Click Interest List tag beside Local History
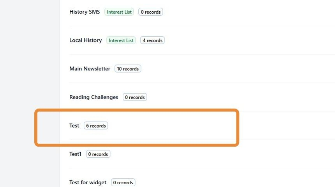335x187 pixels. click(121, 40)
